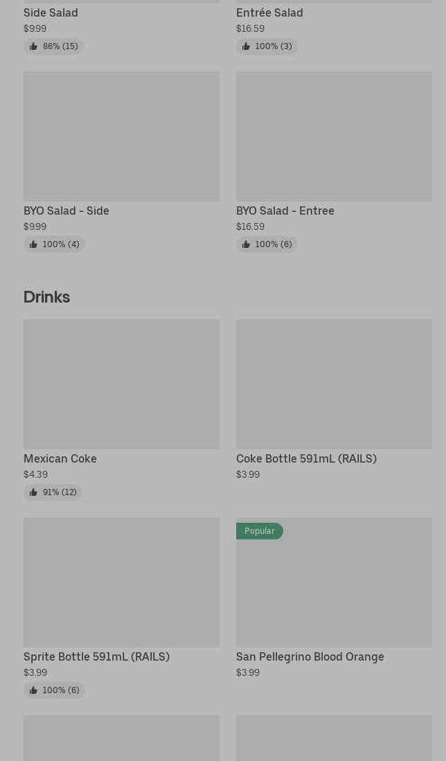Image resolution: width=446 pixels, height=761 pixels.
Task: Click thumbs-up icon under Sprite Bottle
Action: point(33,690)
